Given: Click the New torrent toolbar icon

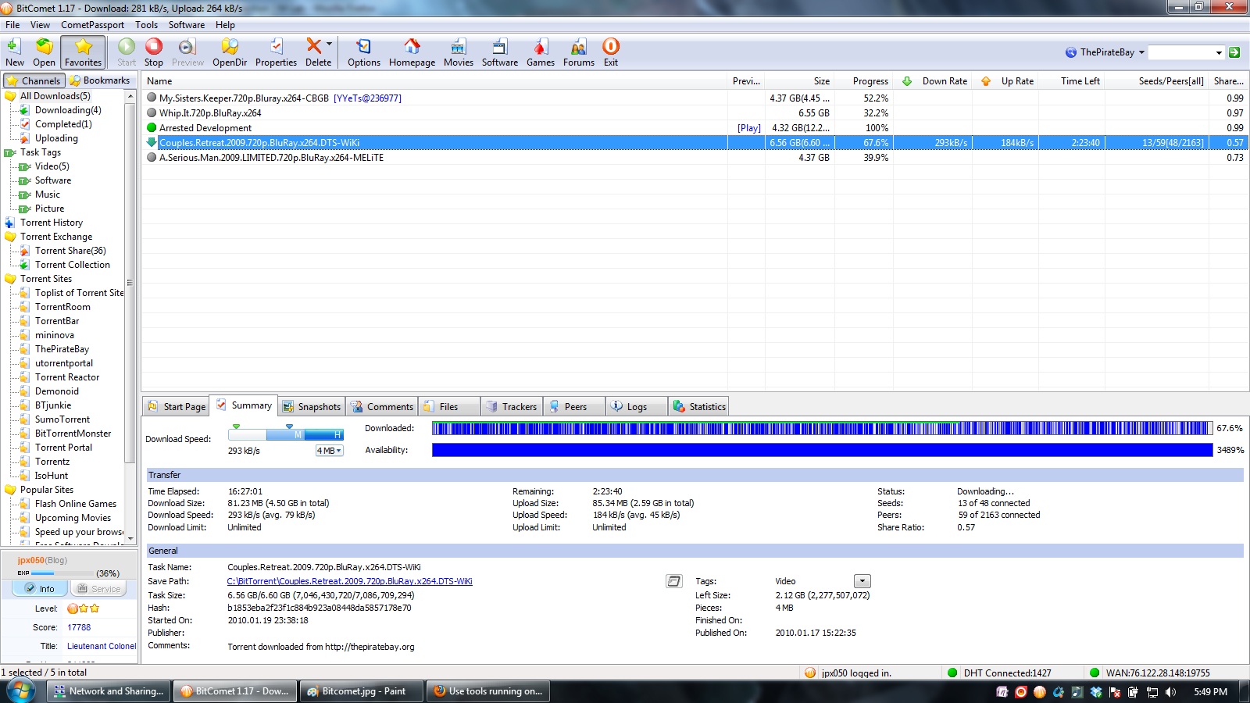Looking at the screenshot, I should [14, 52].
